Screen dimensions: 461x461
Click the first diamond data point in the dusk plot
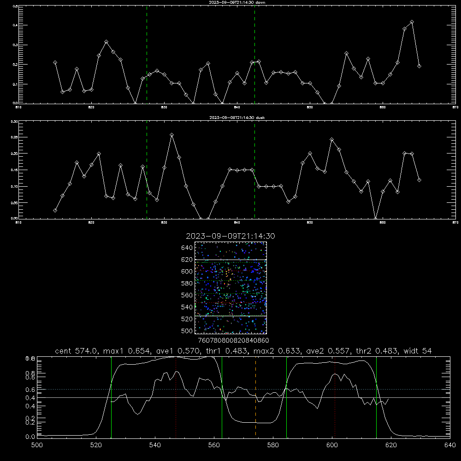[x=55, y=211]
